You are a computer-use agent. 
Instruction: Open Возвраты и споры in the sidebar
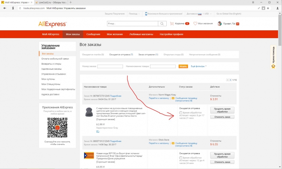(x=51, y=64)
